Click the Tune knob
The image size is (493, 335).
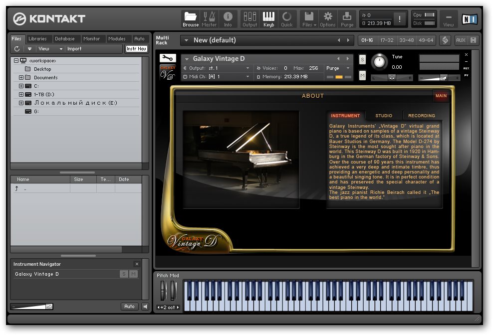pyautogui.click(x=380, y=62)
